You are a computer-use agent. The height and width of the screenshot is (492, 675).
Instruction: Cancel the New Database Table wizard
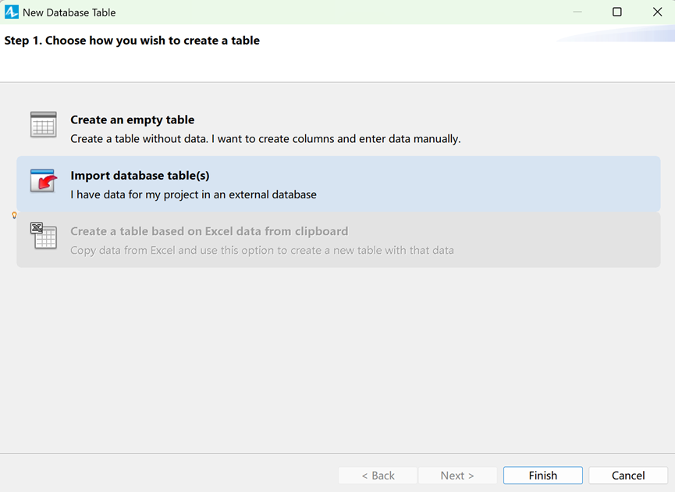tap(628, 475)
